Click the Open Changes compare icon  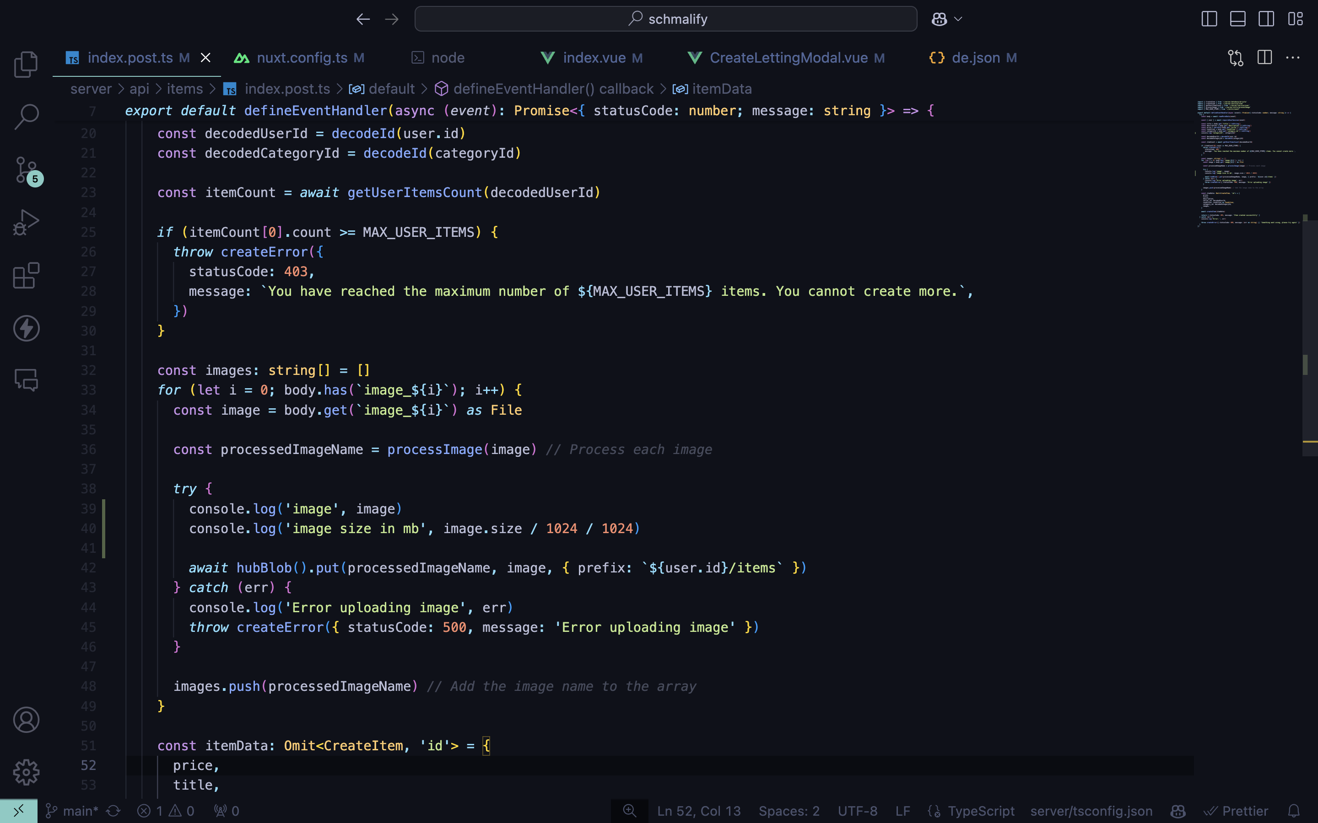click(x=1236, y=58)
